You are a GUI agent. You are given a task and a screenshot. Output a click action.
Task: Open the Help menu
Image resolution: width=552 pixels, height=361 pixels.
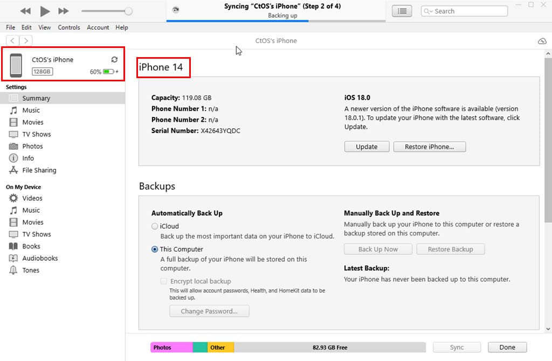point(122,27)
